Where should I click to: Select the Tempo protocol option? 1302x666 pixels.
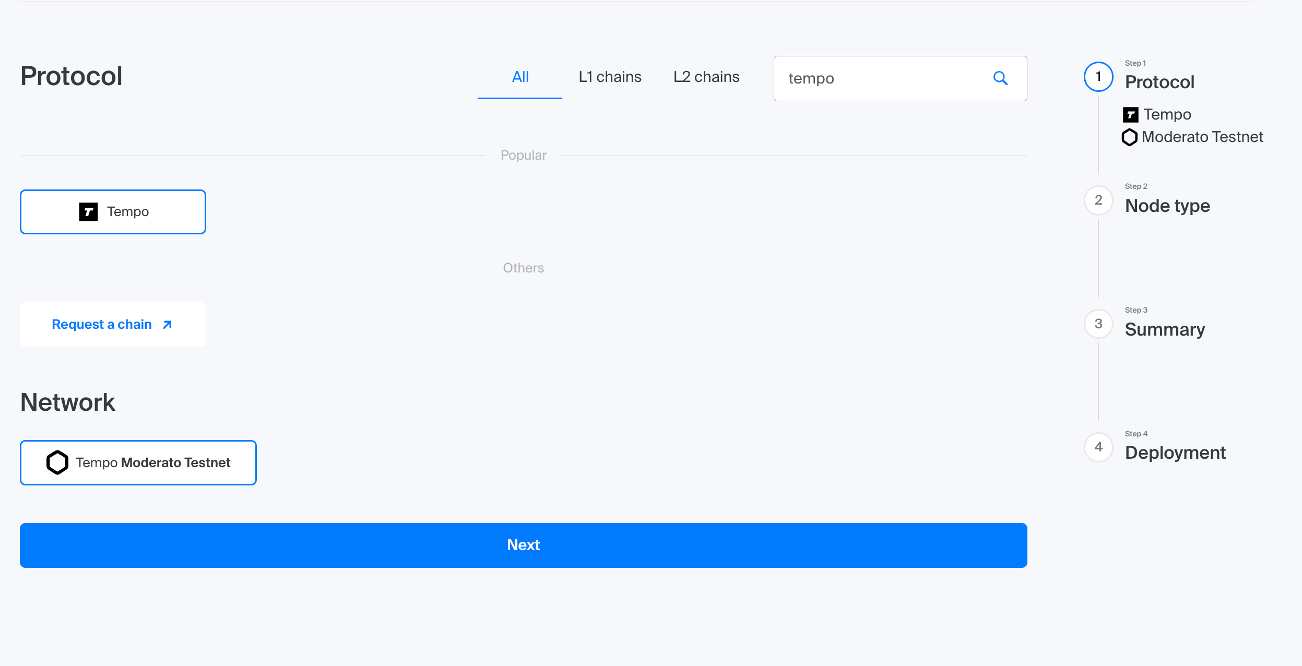click(x=113, y=212)
